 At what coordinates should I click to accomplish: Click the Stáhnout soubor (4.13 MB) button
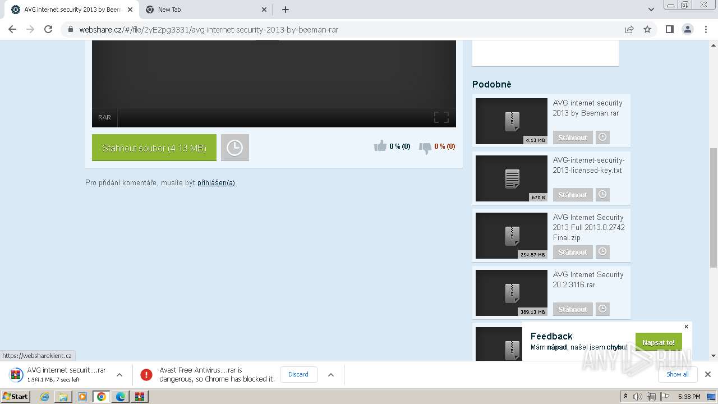pyautogui.click(x=154, y=148)
